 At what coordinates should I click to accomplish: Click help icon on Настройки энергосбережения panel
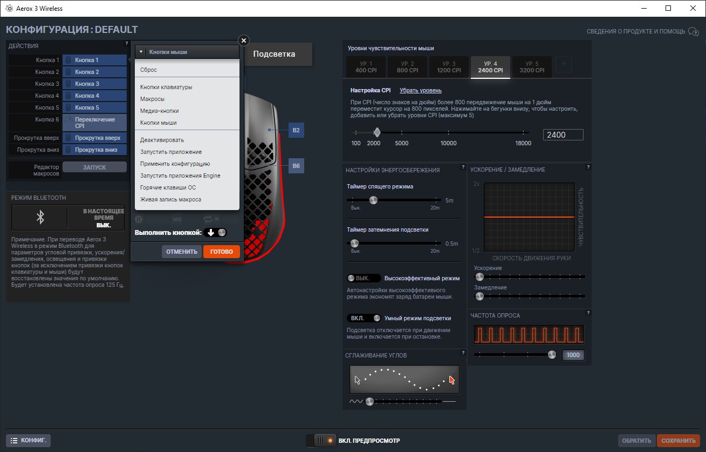[x=463, y=167]
